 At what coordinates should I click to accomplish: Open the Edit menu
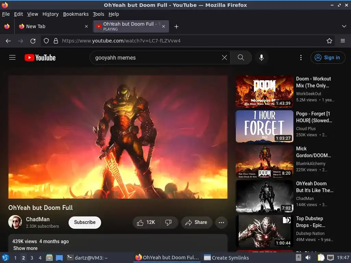[19, 14]
